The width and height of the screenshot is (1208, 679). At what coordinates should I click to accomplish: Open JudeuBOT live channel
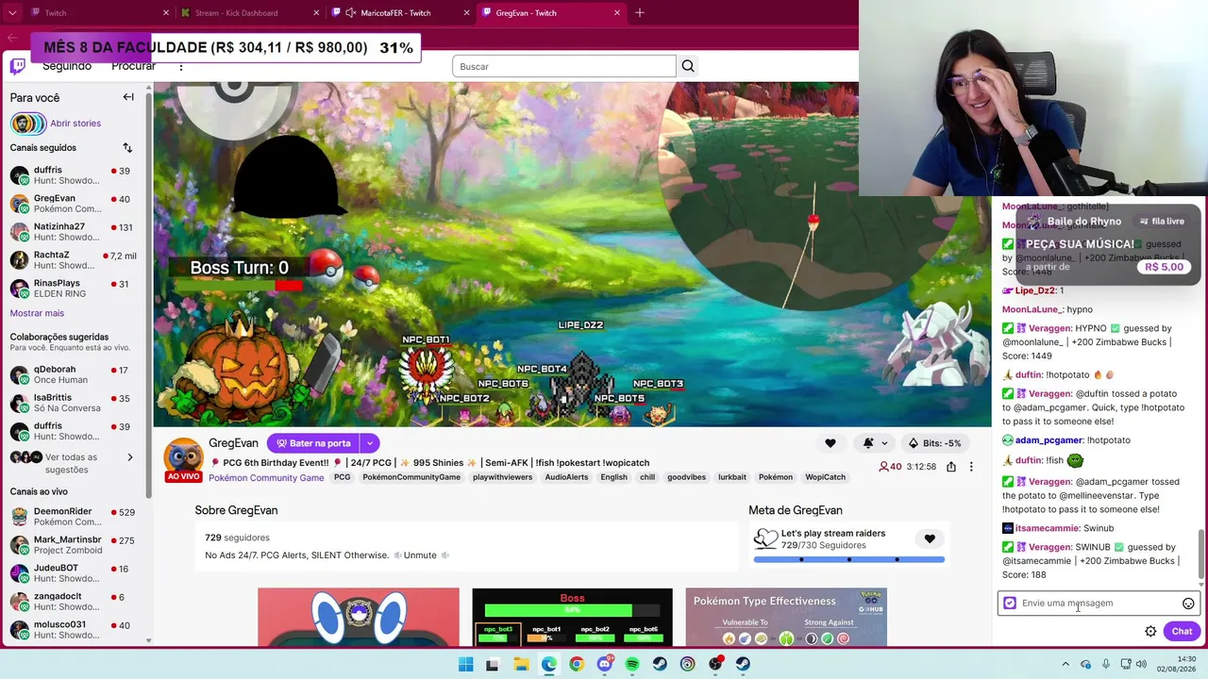pyautogui.click(x=74, y=573)
